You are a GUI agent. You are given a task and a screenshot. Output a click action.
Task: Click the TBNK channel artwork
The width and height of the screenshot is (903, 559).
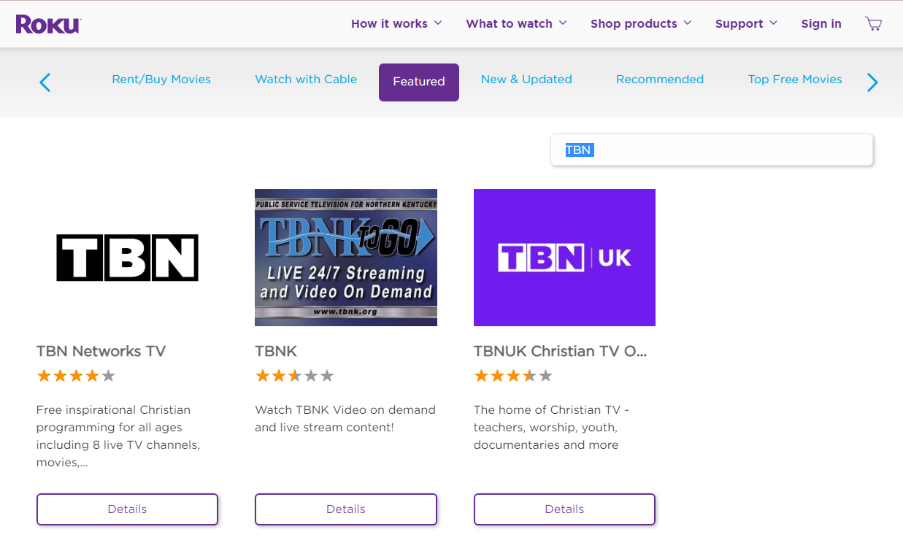coord(345,257)
